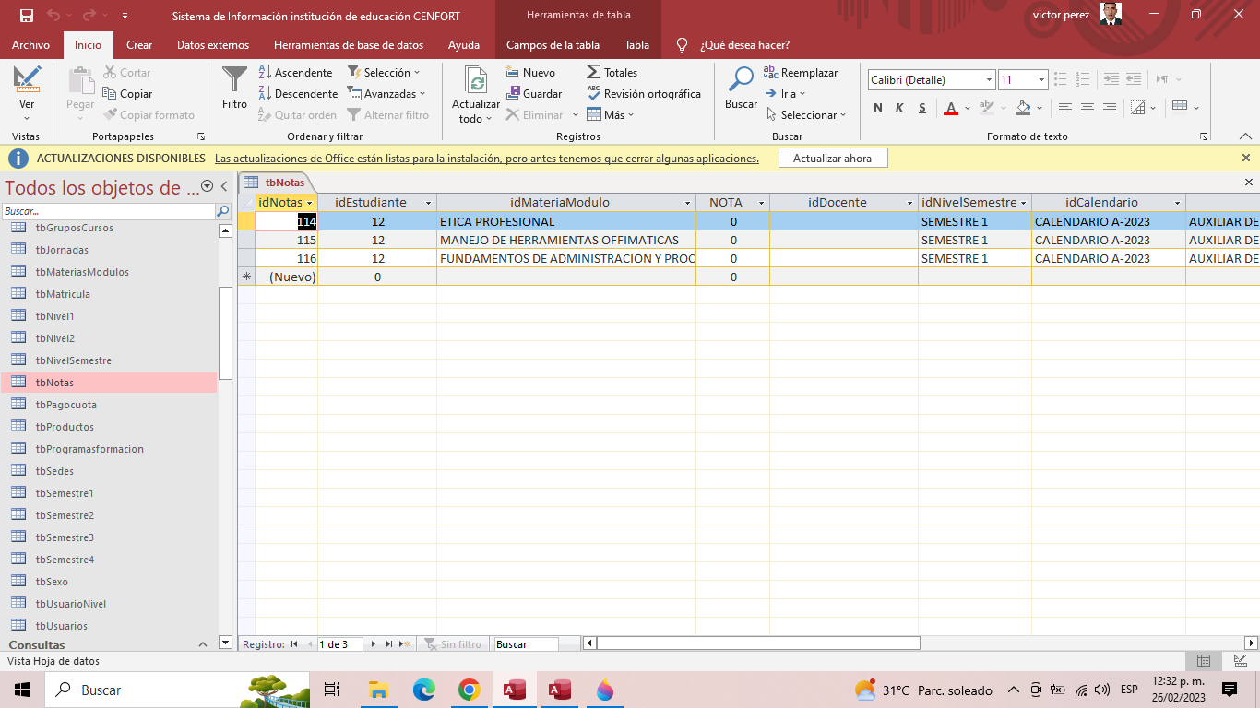The width and height of the screenshot is (1260, 708).
Task: Click the font color A swatch
Action: [951, 108]
